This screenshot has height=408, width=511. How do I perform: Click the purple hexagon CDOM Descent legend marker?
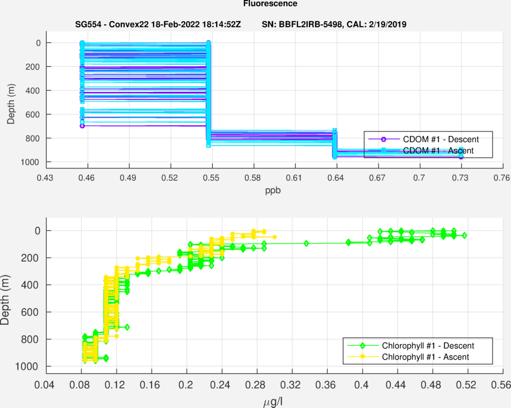point(384,139)
